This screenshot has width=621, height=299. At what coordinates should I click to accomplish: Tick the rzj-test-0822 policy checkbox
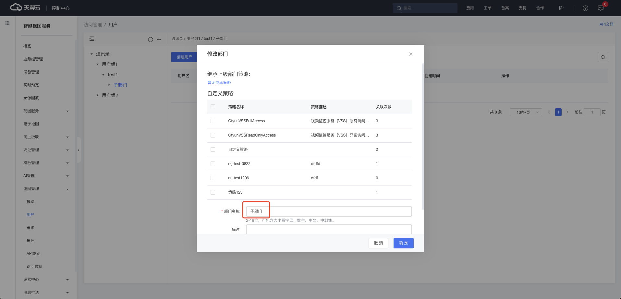click(213, 164)
